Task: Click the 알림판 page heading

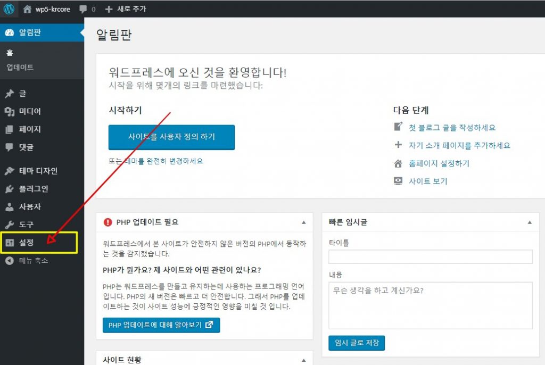Action: pos(114,35)
